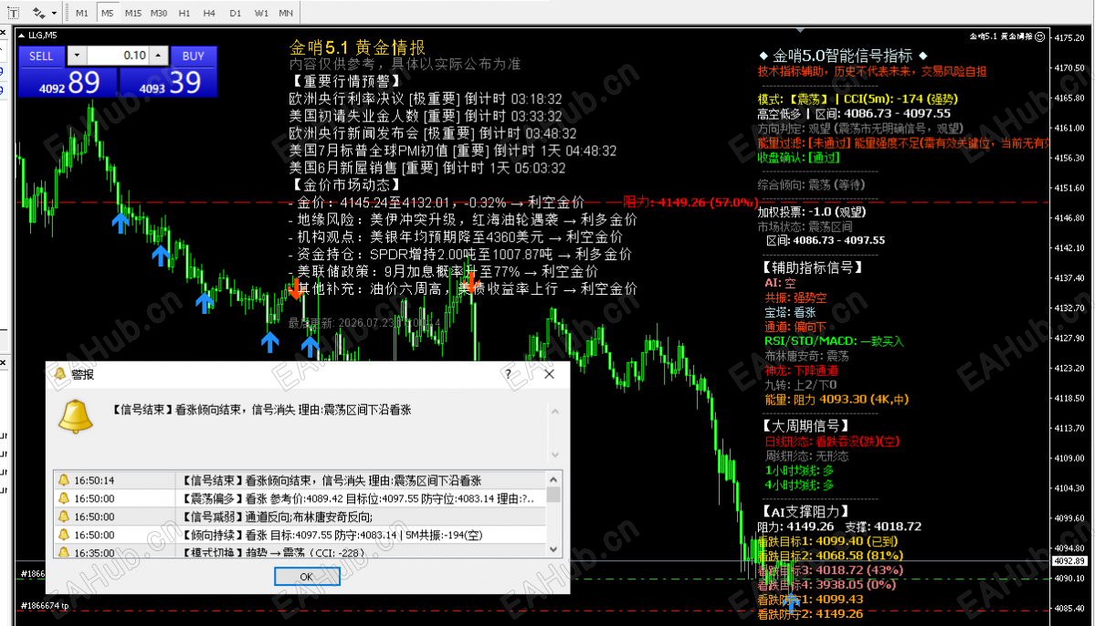Image resolution: width=1095 pixels, height=626 pixels.
Task: Select the 【倾向持续】看涨 目标 alert row
Action: [x=301, y=535]
